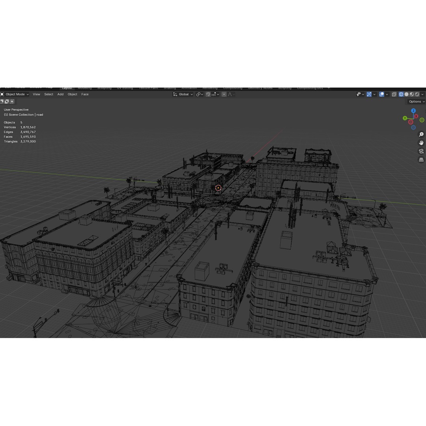Image resolution: width=426 pixels, height=426 pixels.
Task: Open the Object Mode dropdown
Action: [15, 94]
